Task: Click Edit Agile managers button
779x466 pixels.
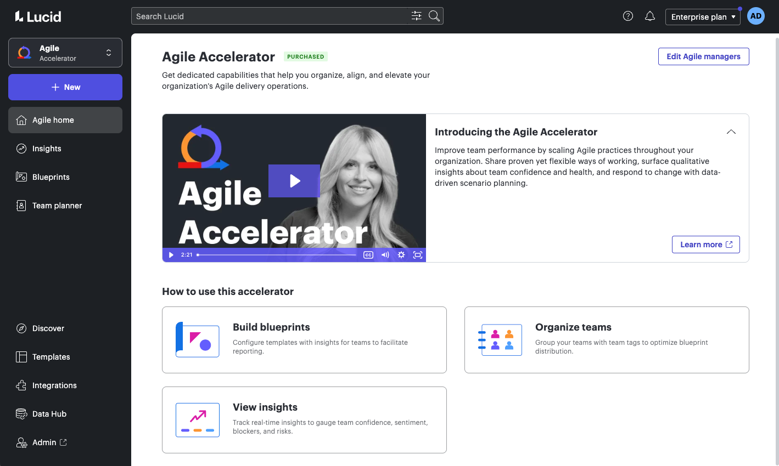Action: click(703, 56)
